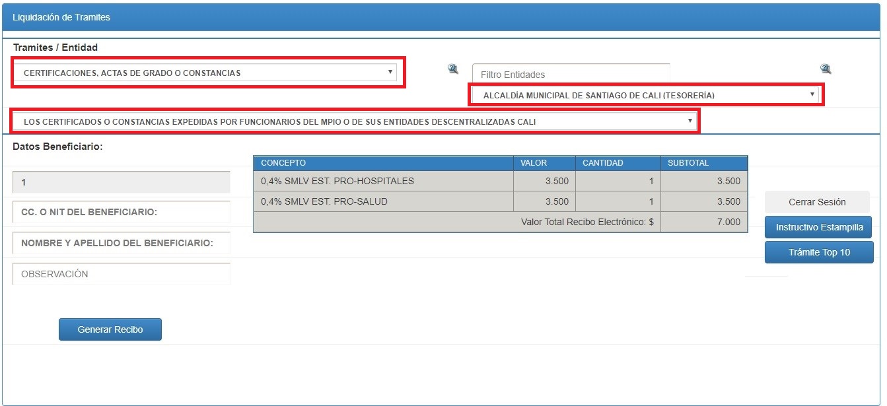Click the Liquidación de Tramites header title
887x406 pixels.
(61, 17)
